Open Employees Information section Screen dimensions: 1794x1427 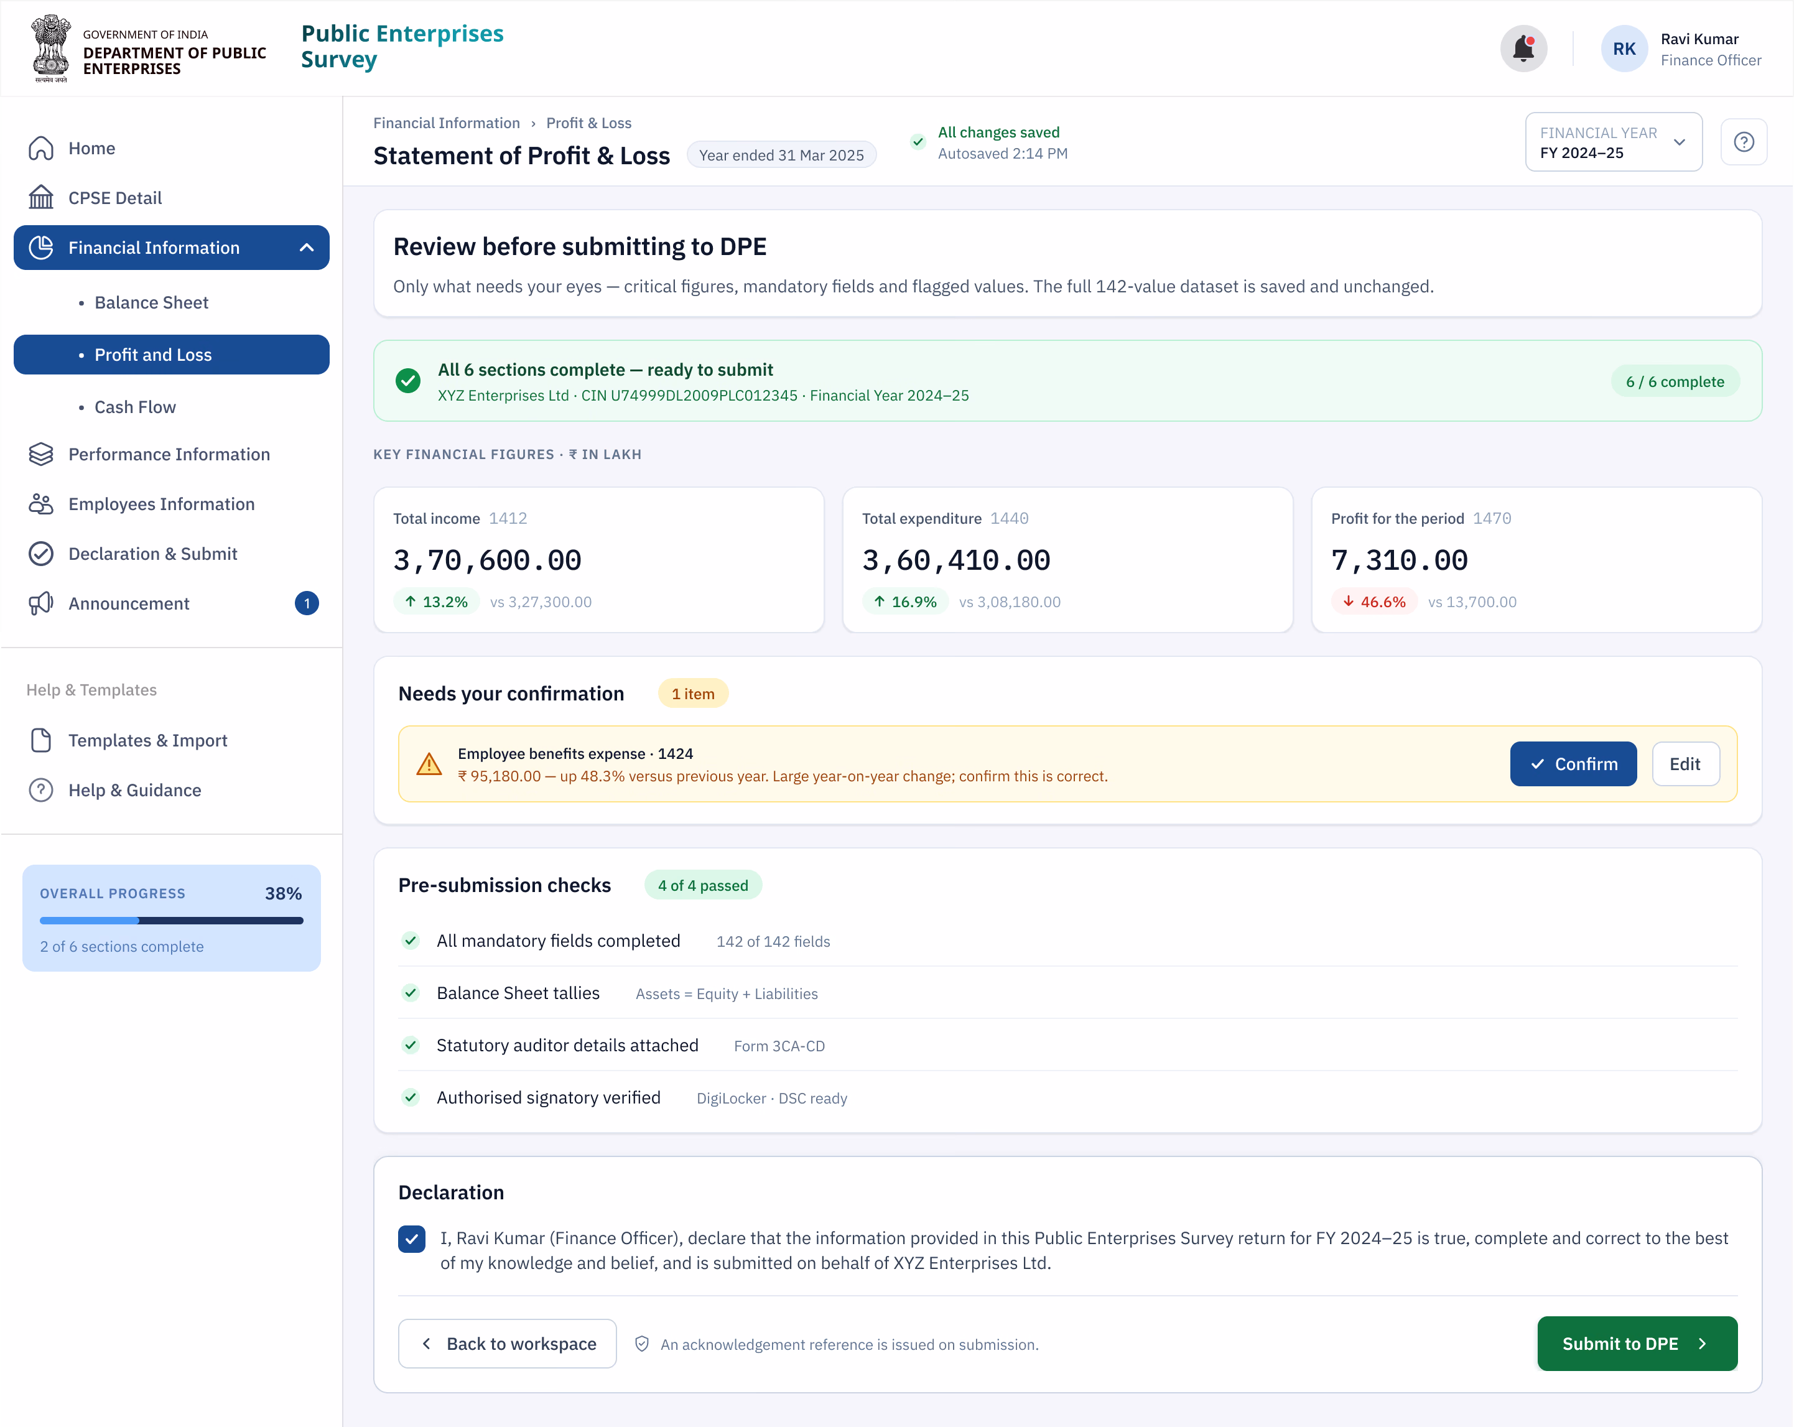coord(172,504)
